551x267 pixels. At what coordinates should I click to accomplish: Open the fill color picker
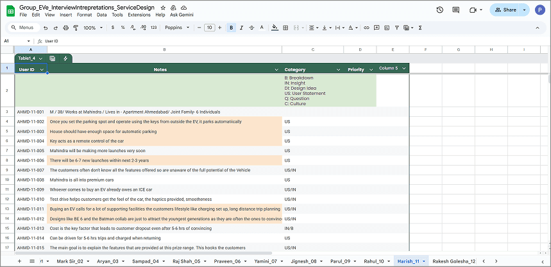point(275,28)
